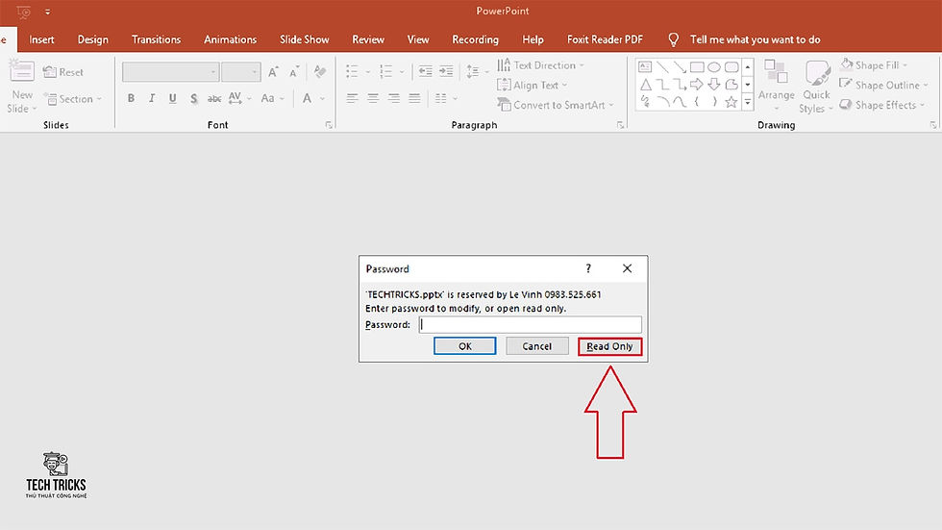This screenshot has height=530, width=942.
Task: Toggle Strikethrough formatting
Action: pos(213,98)
